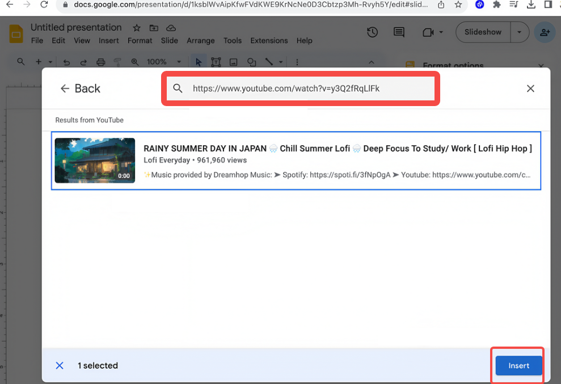Click the Zoom tool icon
Screen dimensions: 561x384
[134, 62]
